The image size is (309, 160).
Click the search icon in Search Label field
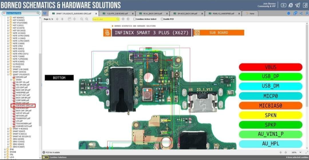click(x=118, y=19)
